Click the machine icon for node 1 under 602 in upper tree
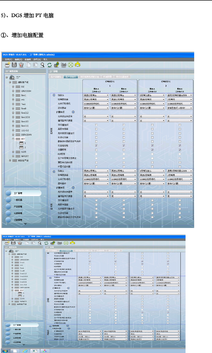212x353 pixels. click(22, 143)
